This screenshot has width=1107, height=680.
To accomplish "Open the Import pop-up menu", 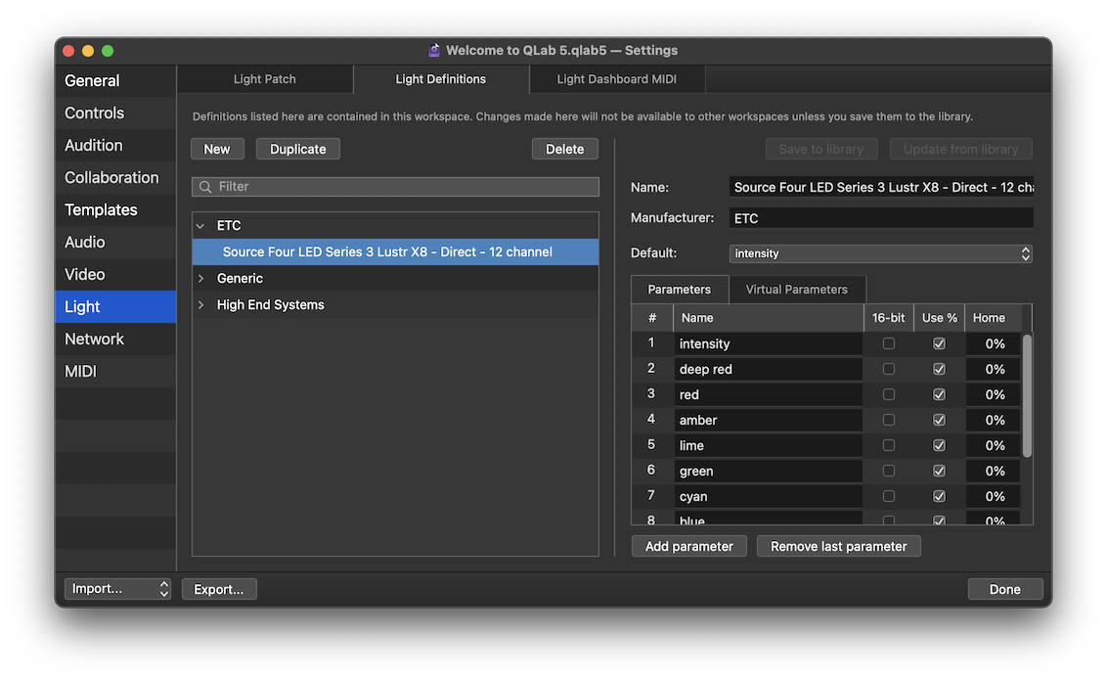I will click(x=117, y=589).
